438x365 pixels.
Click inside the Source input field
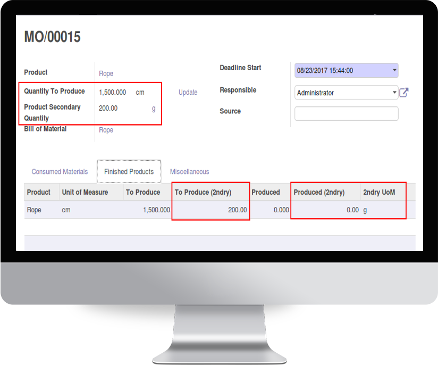[x=347, y=113]
